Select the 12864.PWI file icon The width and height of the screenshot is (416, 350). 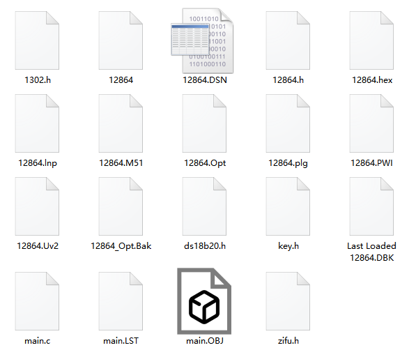pos(371,123)
